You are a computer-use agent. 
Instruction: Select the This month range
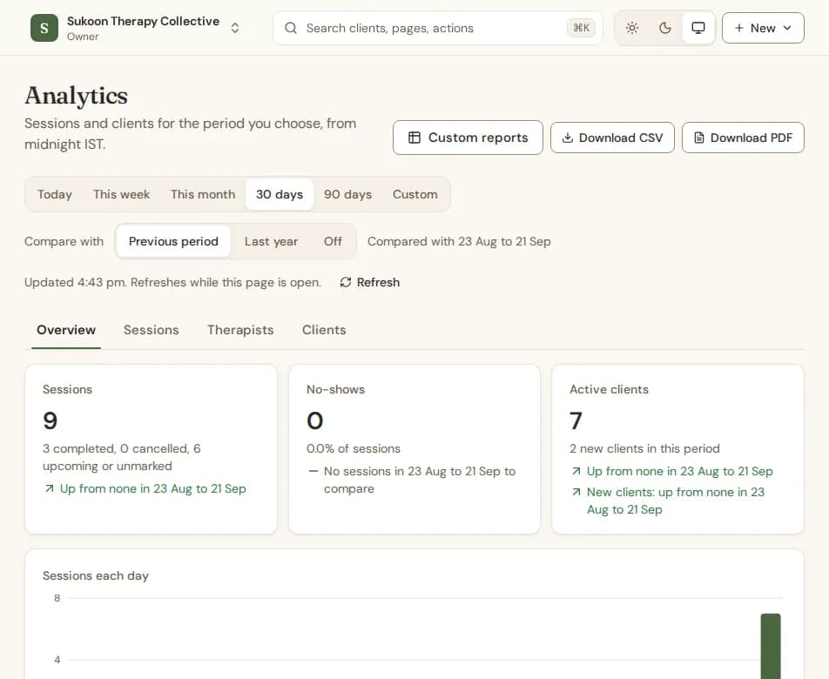pos(203,194)
